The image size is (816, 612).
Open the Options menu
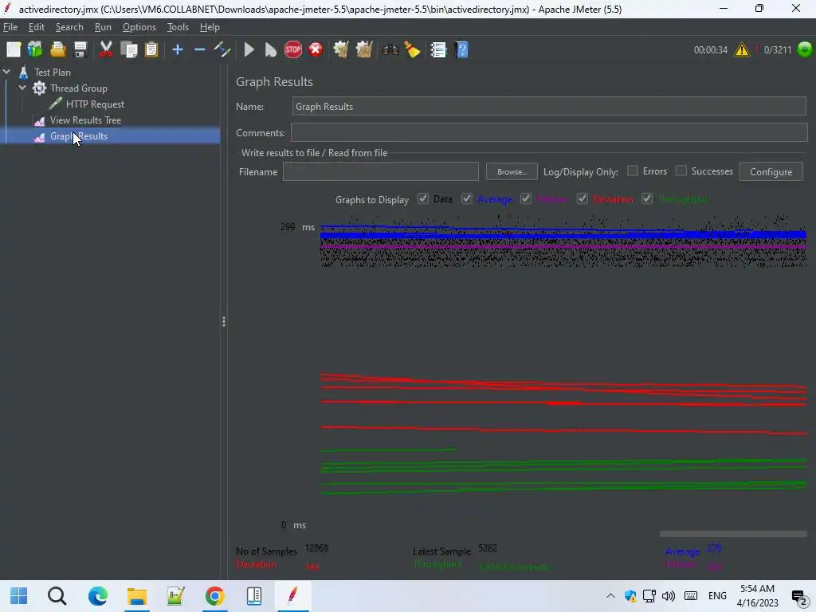click(139, 27)
